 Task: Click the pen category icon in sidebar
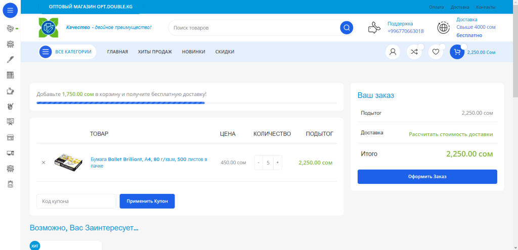(10, 60)
